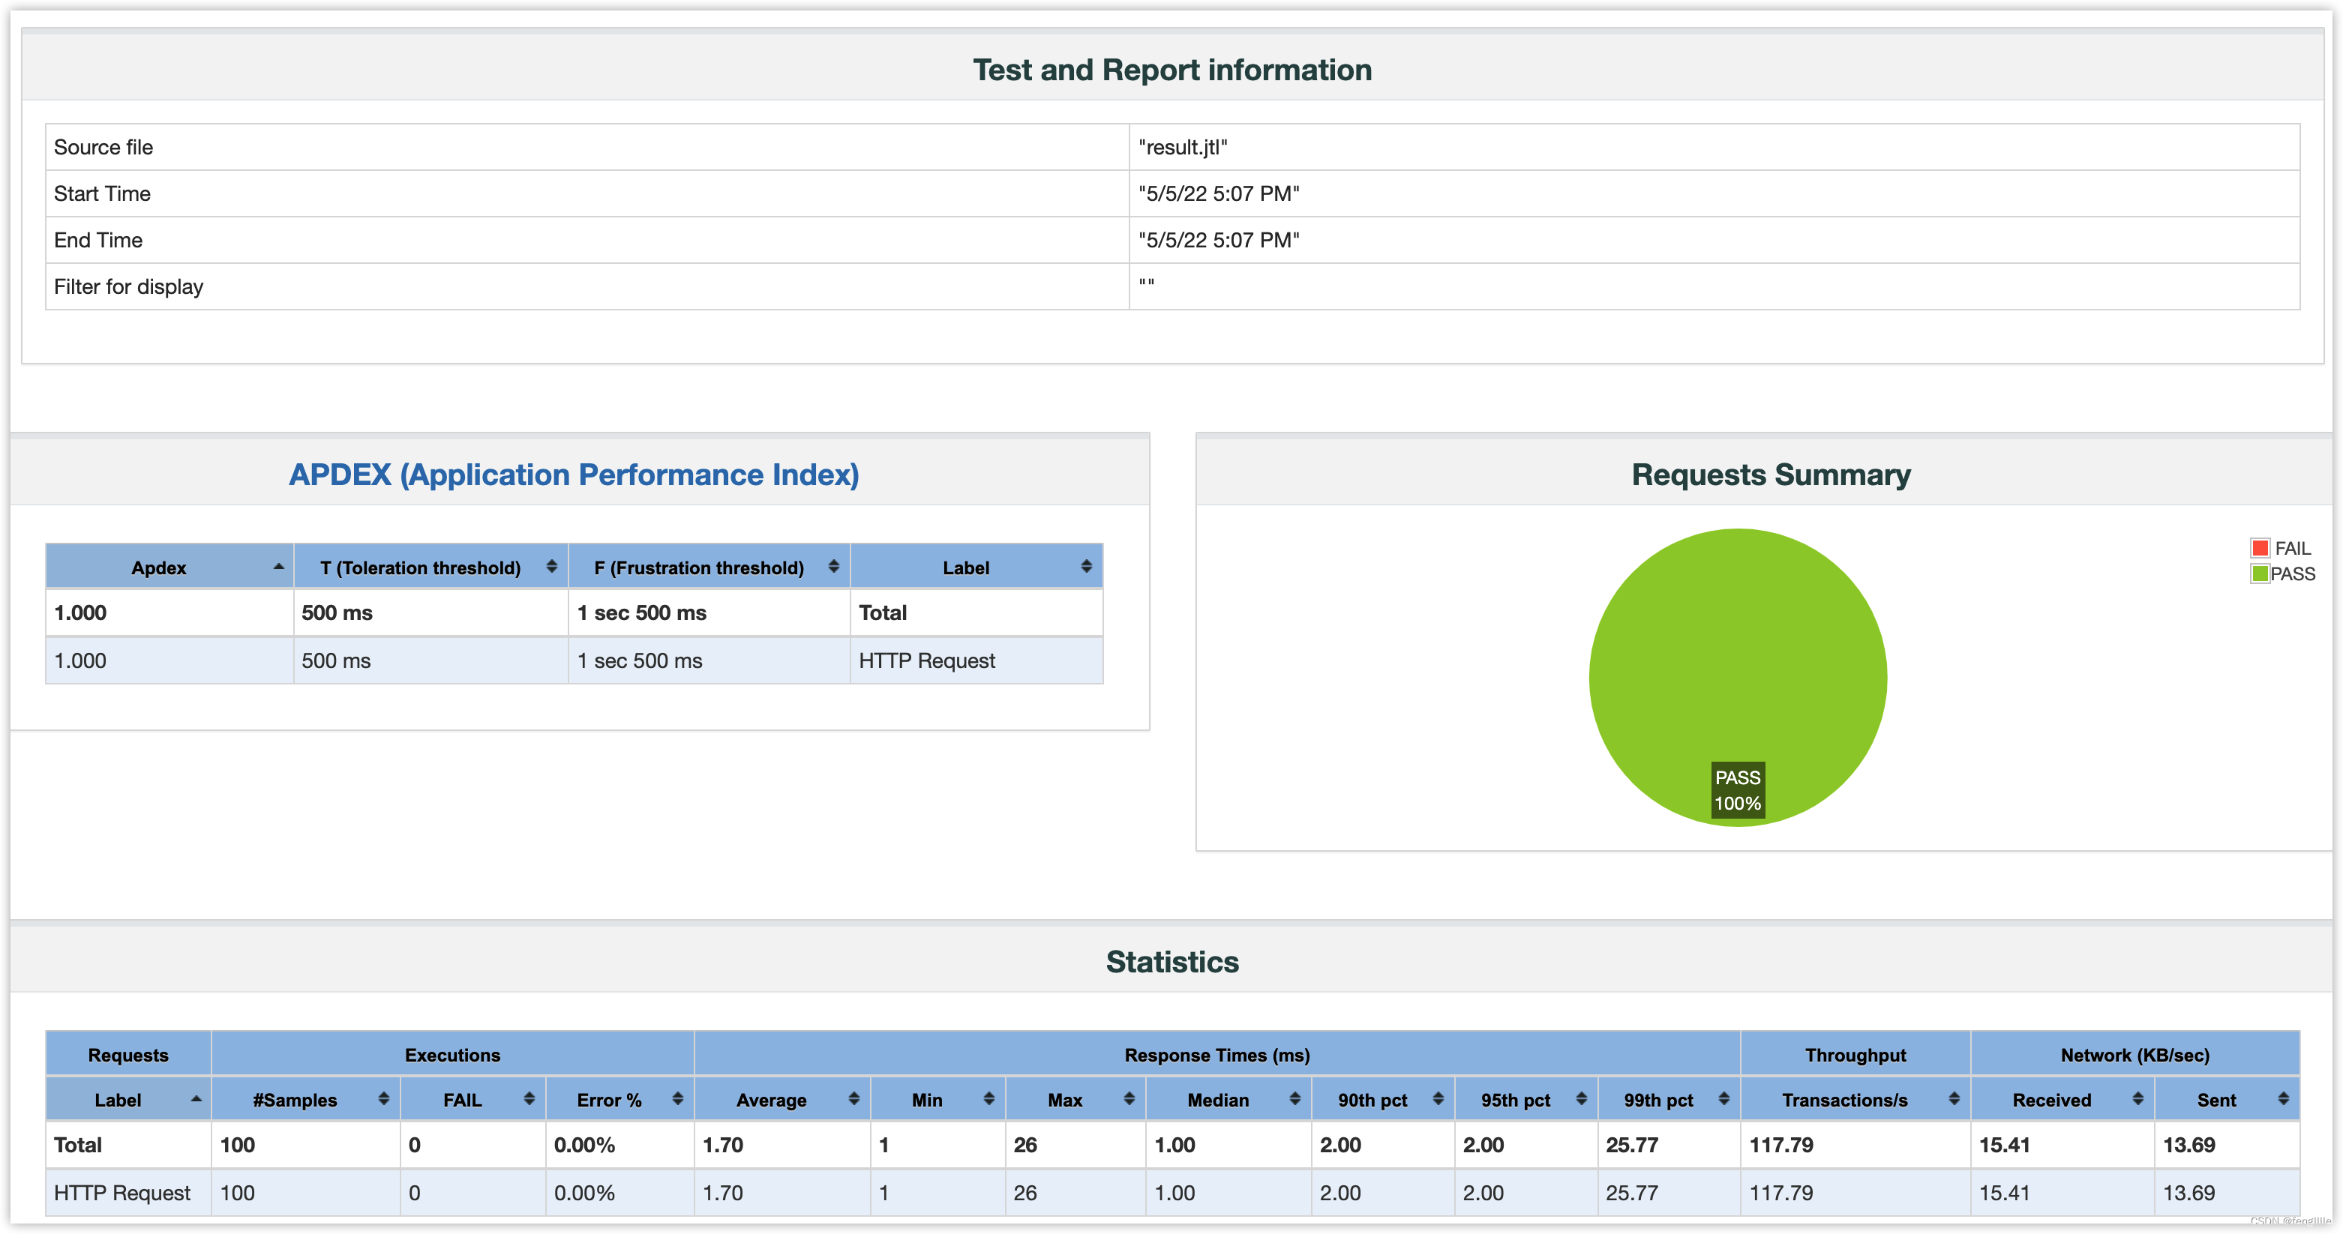Click the green PASS pie chart slice
This screenshot has height=1234, width=2343.
coord(1737,654)
